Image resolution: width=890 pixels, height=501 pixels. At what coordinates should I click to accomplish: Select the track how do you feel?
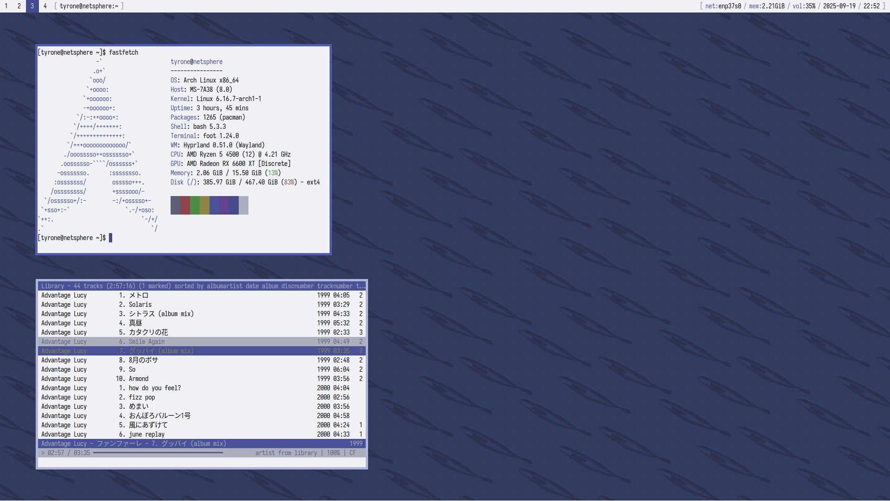pyautogui.click(x=154, y=388)
